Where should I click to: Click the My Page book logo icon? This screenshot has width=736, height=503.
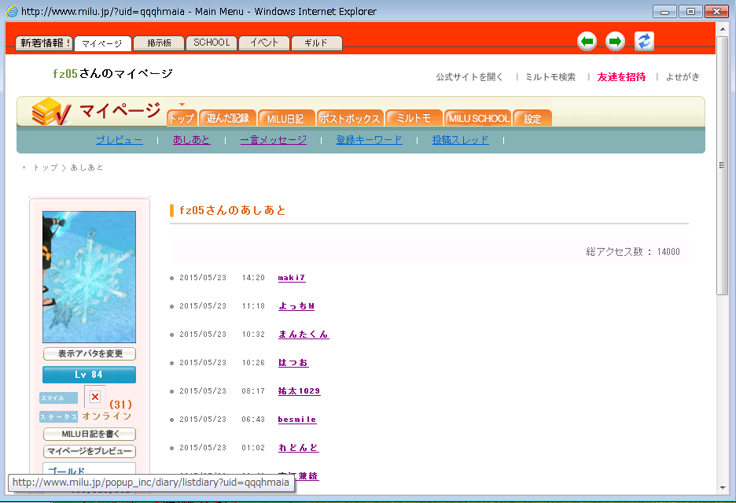point(51,113)
